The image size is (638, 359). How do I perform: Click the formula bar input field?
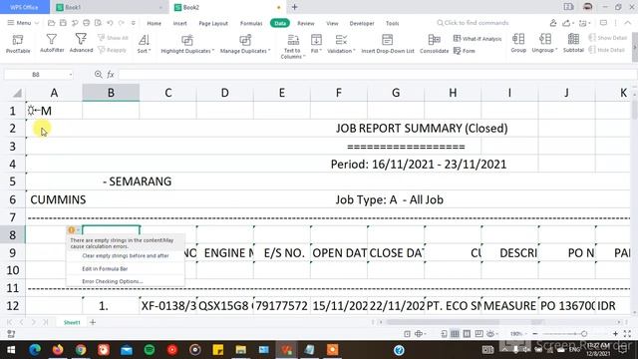(x=377, y=75)
